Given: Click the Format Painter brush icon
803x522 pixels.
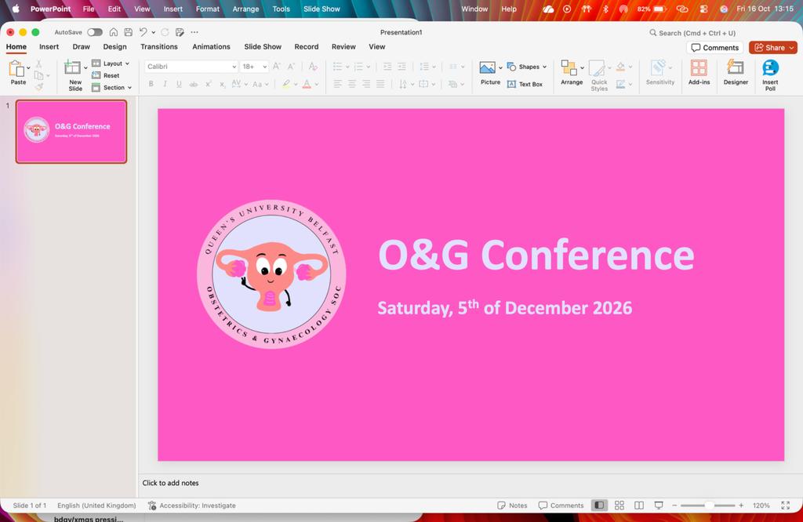Looking at the screenshot, I should pyautogui.click(x=39, y=87).
